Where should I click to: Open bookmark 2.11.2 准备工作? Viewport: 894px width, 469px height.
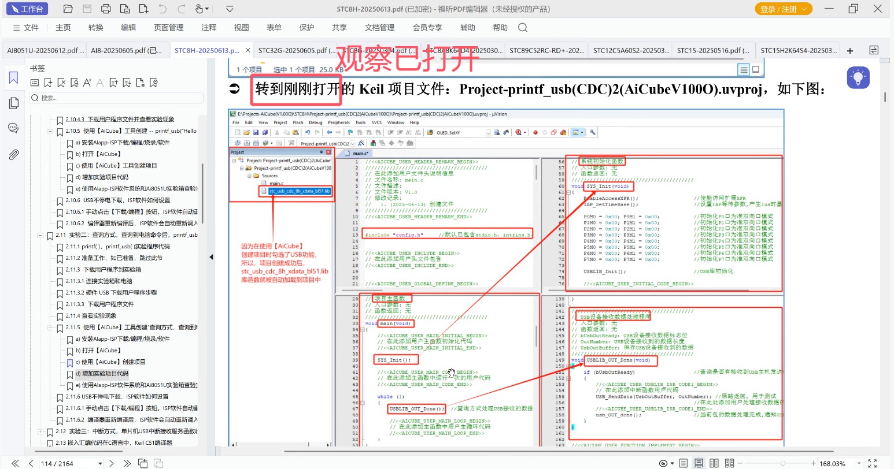pyautogui.click(x=114, y=258)
